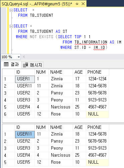124x168 pixels.
Task: Click highlighted USER11 cell in second grid
Action: point(25,134)
